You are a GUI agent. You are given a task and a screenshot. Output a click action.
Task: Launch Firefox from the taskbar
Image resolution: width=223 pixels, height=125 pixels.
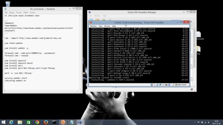tap(46, 122)
